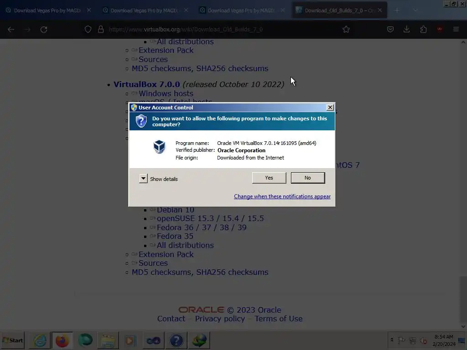Open the Debian 10 download link
The width and height of the screenshot is (467, 350).
(176, 210)
